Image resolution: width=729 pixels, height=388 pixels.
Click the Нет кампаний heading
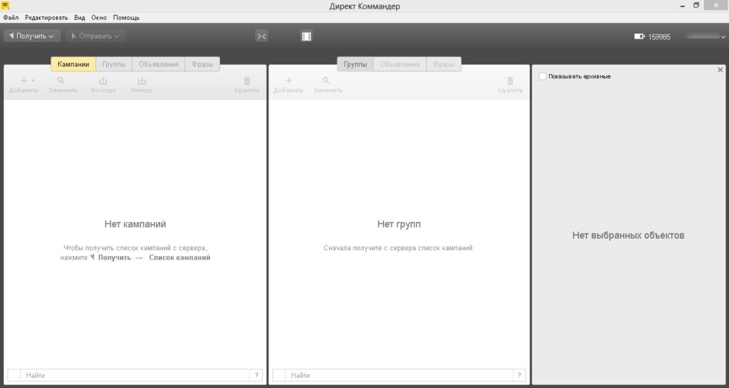click(135, 224)
